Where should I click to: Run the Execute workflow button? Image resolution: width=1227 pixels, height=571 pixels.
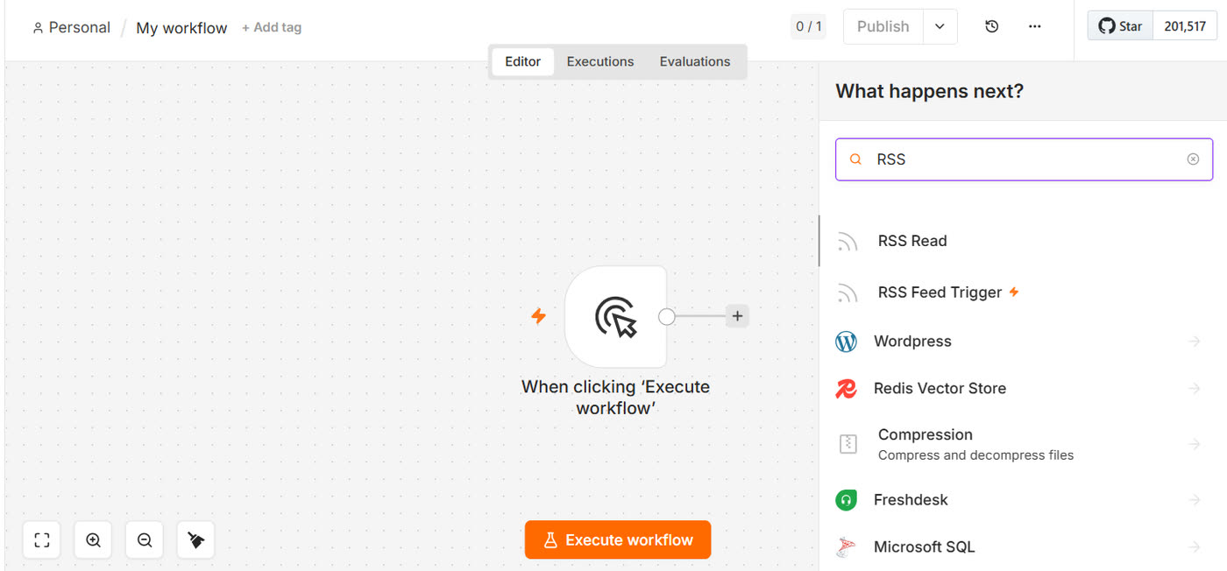[618, 539]
